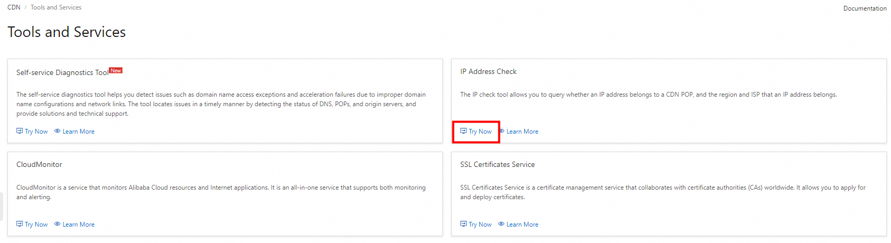Image resolution: width=891 pixels, height=243 pixels.
Task: Click Try Now icon for SSL Certificates Service
Action: point(463,224)
